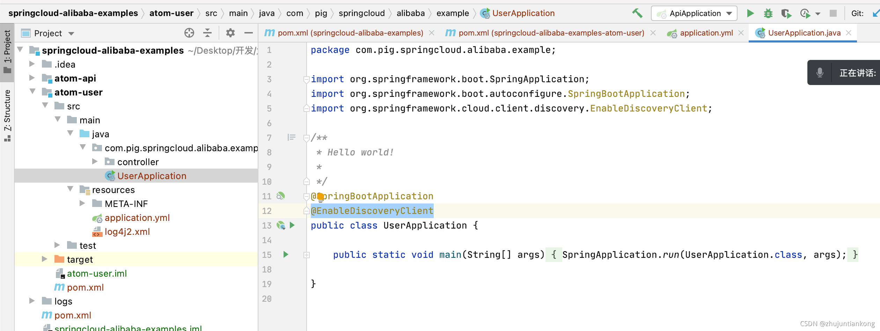
Task: Switch to application.yml editor tab
Action: [706, 33]
